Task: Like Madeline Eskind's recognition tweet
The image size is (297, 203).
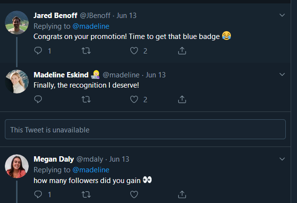Action: [x=135, y=99]
